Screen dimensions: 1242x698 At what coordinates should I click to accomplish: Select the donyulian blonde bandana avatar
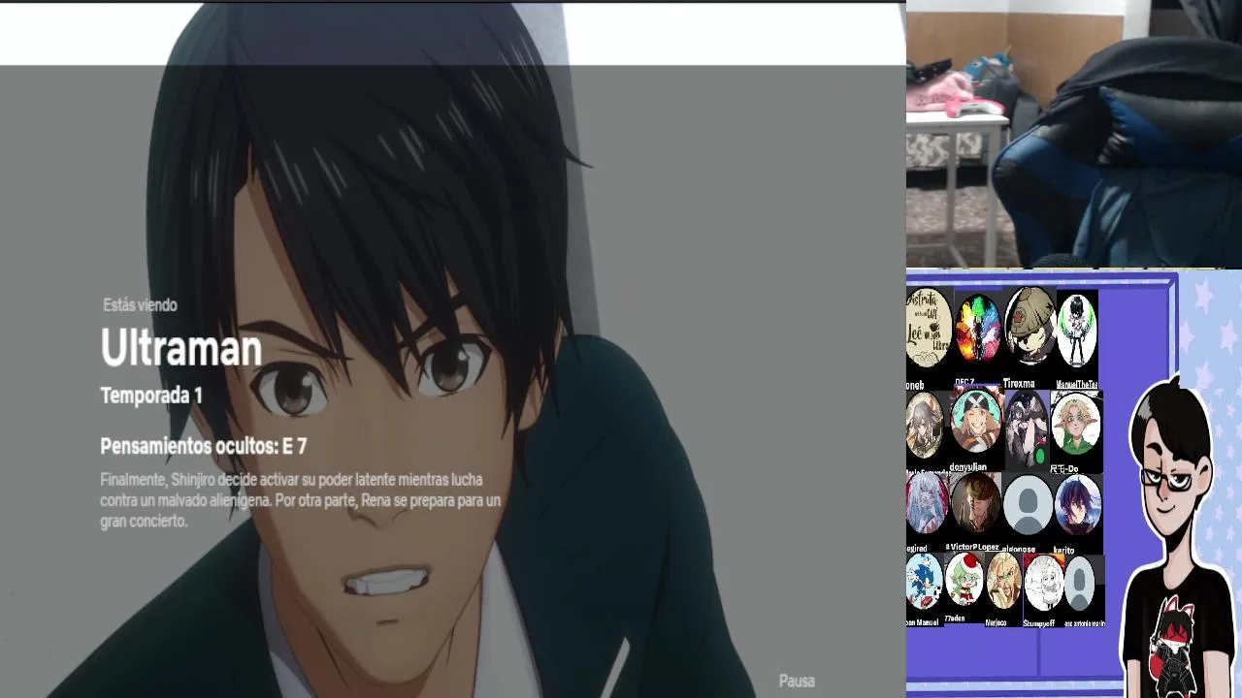[976, 421]
